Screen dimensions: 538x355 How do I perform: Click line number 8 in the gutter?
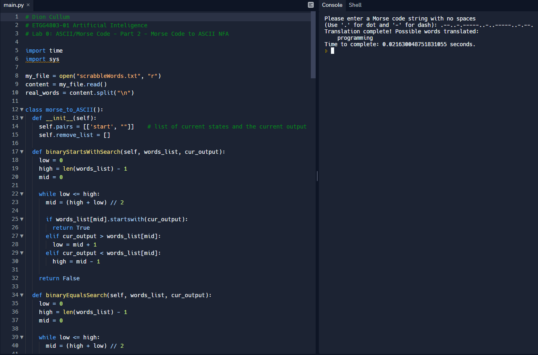(x=16, y=76)
